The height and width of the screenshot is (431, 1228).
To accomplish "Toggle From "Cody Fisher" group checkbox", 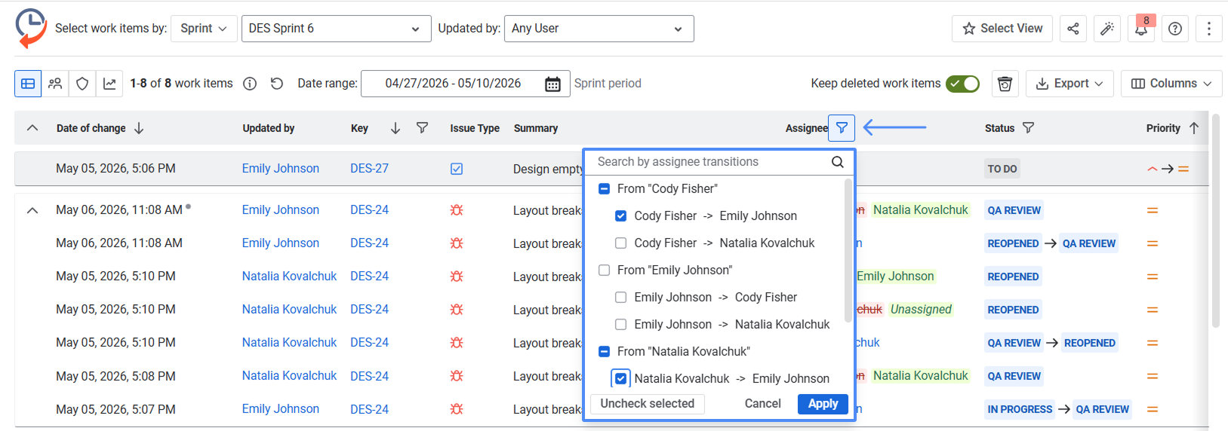I will (x=604, y=189).
